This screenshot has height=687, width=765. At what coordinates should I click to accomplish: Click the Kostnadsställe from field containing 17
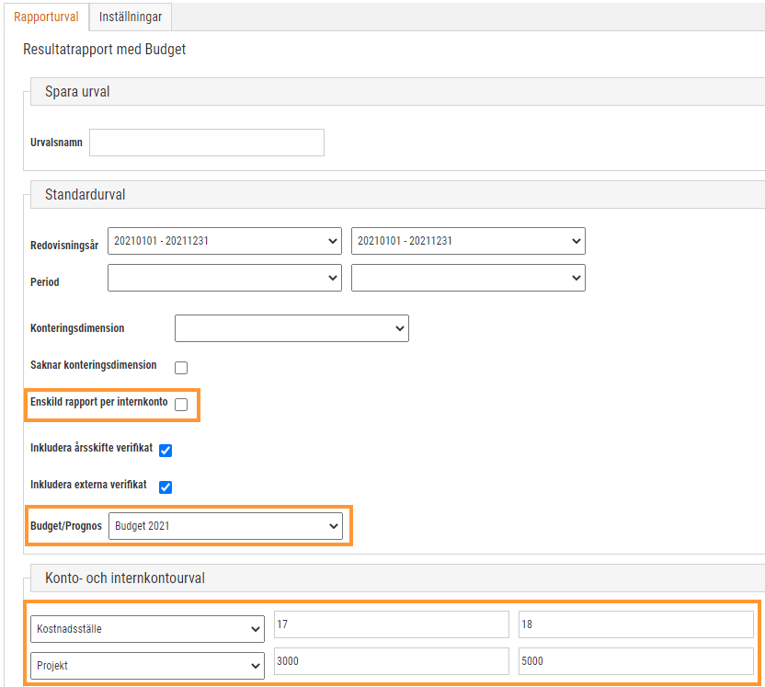tap(392, 624)
